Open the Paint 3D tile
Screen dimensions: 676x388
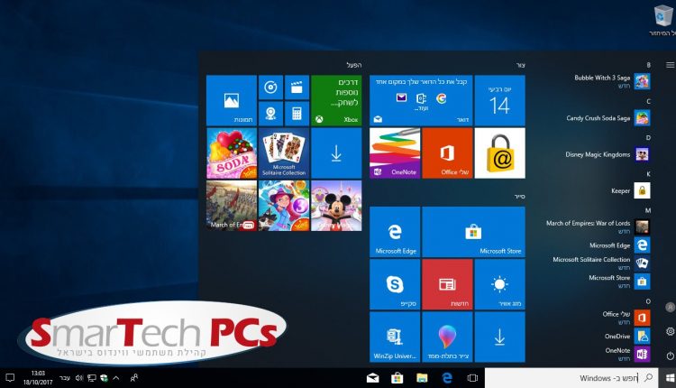447,337
